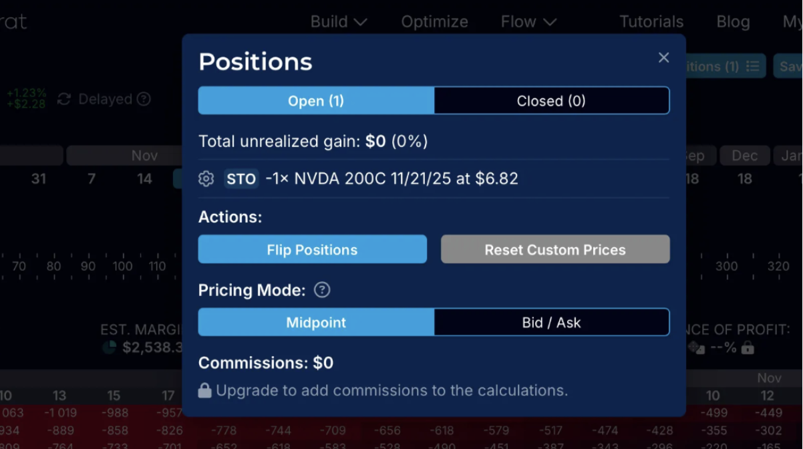Open position settings gear icon
The height and width of the screenshot is (449, 803).
206,179
